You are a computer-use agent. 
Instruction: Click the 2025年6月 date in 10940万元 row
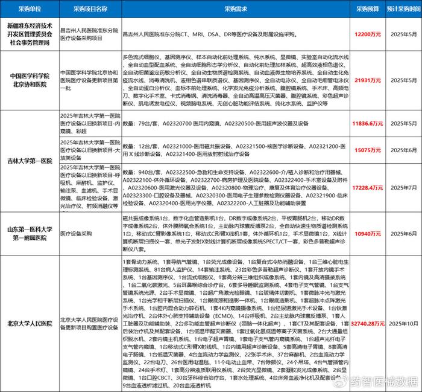coord(404,234)
